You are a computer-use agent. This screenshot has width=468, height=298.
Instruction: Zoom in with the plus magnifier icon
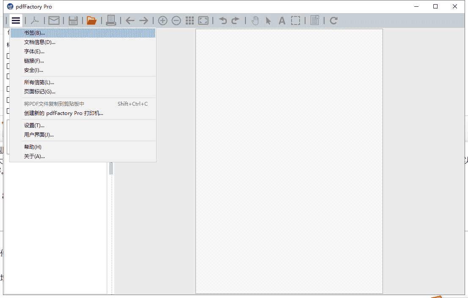coord(162,20)
